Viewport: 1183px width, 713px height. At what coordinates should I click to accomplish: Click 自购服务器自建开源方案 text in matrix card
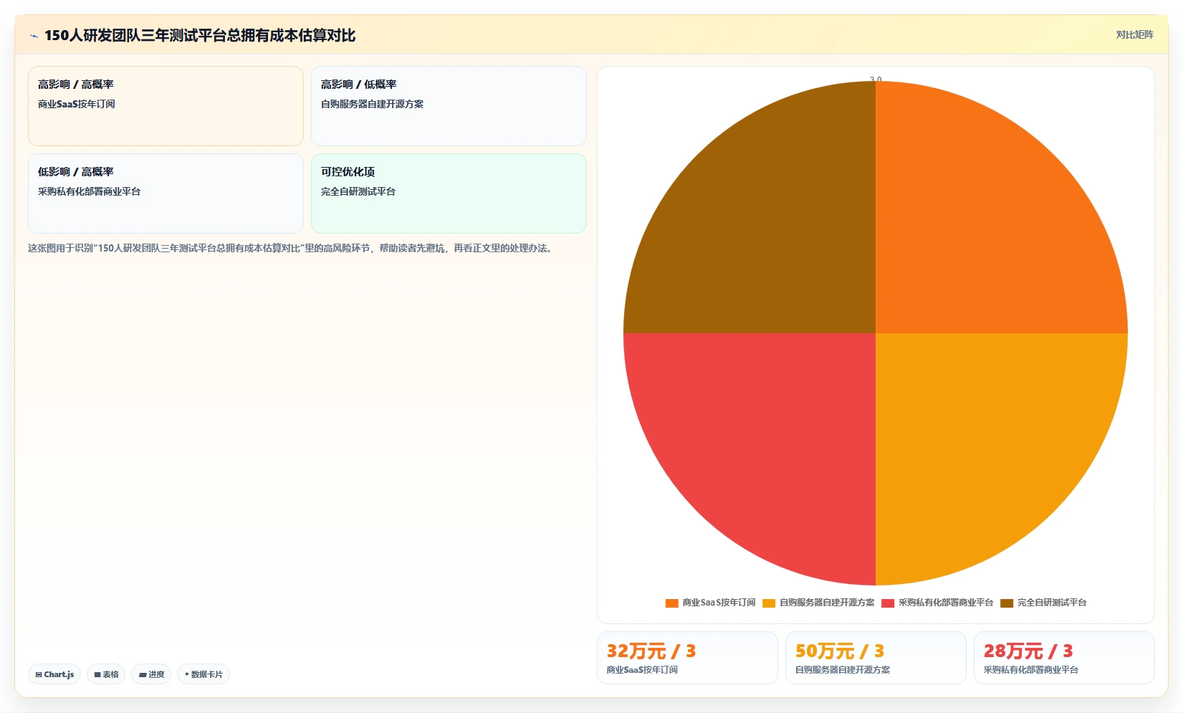pyautogui.click(x=372, y=104)
